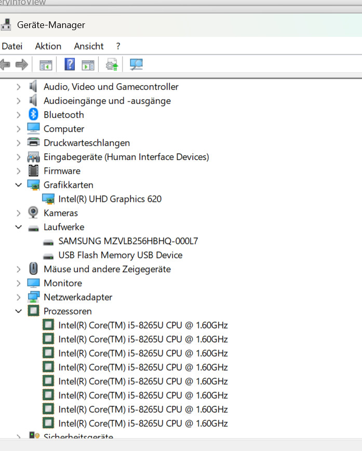Collapse the Prozessoren category
This screenshot has width=362, height=451.
point(18,311)
